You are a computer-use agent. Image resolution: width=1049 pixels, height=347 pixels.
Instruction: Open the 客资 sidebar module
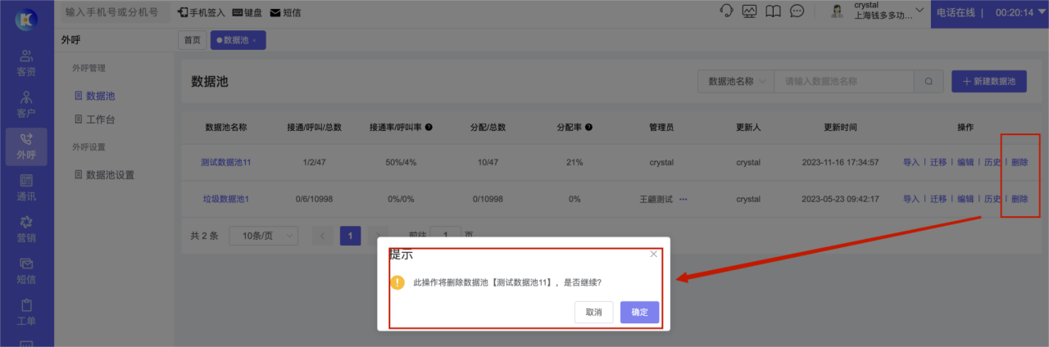coord(26,62)
